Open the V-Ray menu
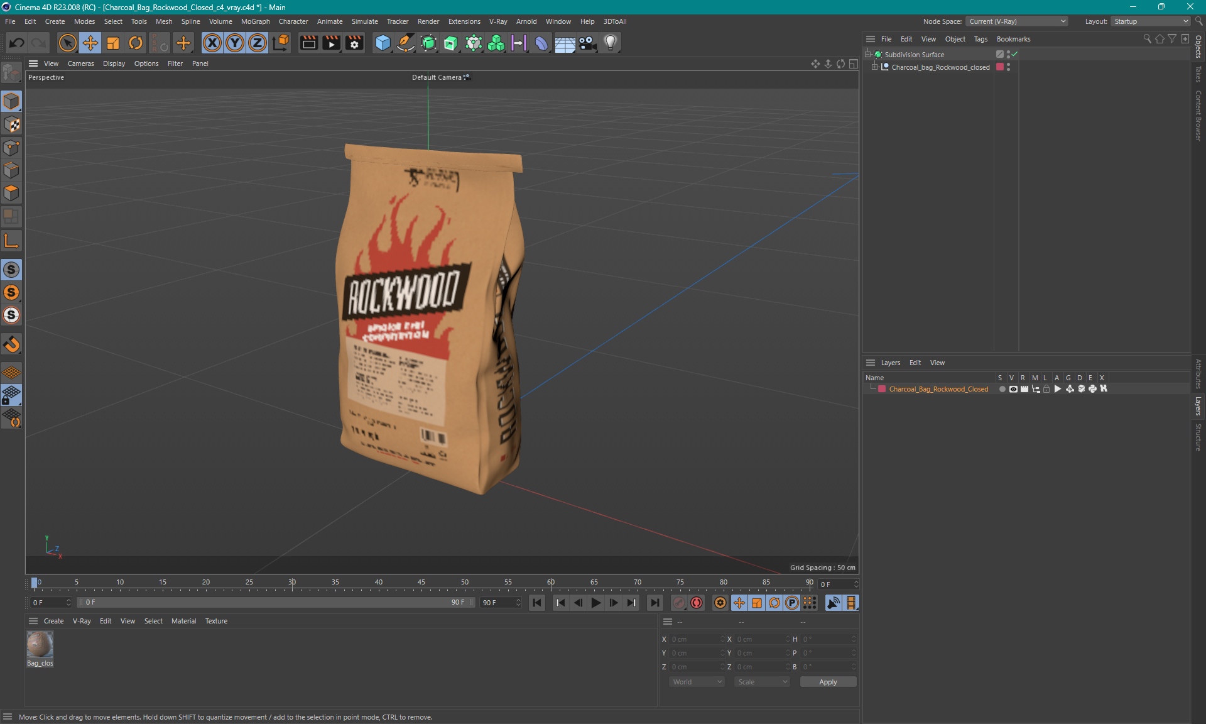The image size is (1206, 724). pyautogui.click(x=498, y=21)
